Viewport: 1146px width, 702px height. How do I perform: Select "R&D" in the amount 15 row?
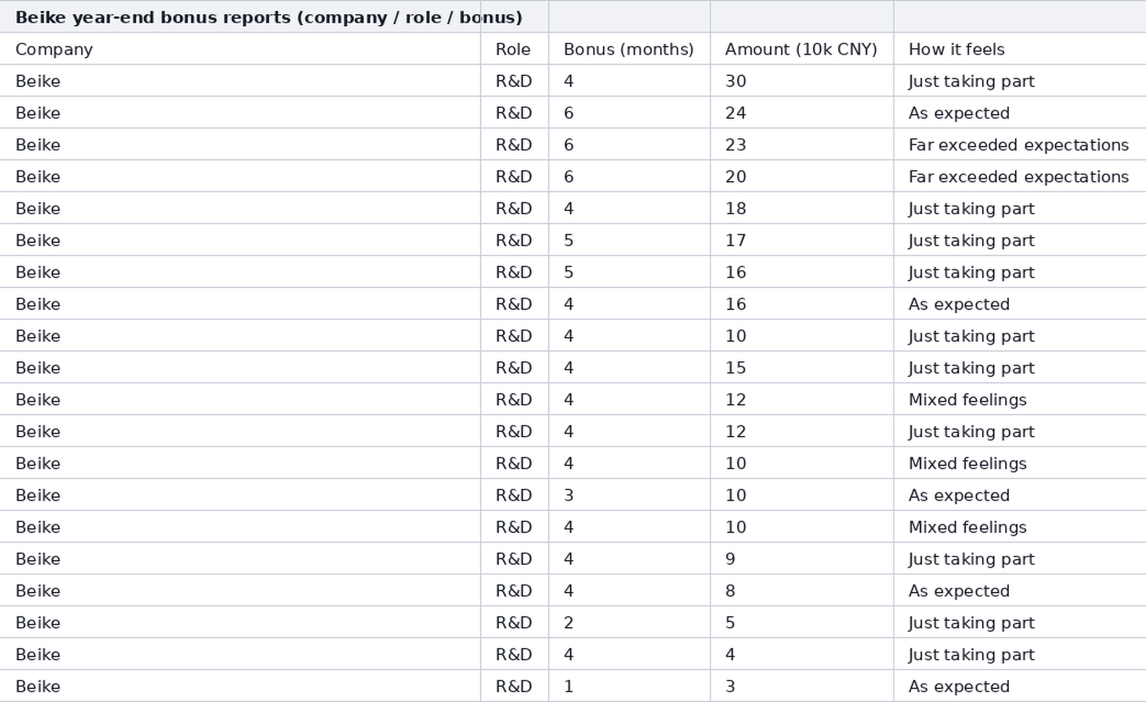[514, 368]
